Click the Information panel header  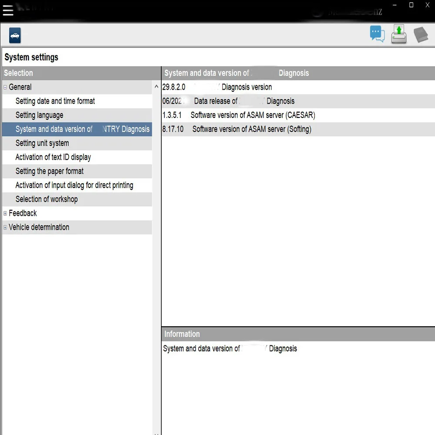[298, 334]
